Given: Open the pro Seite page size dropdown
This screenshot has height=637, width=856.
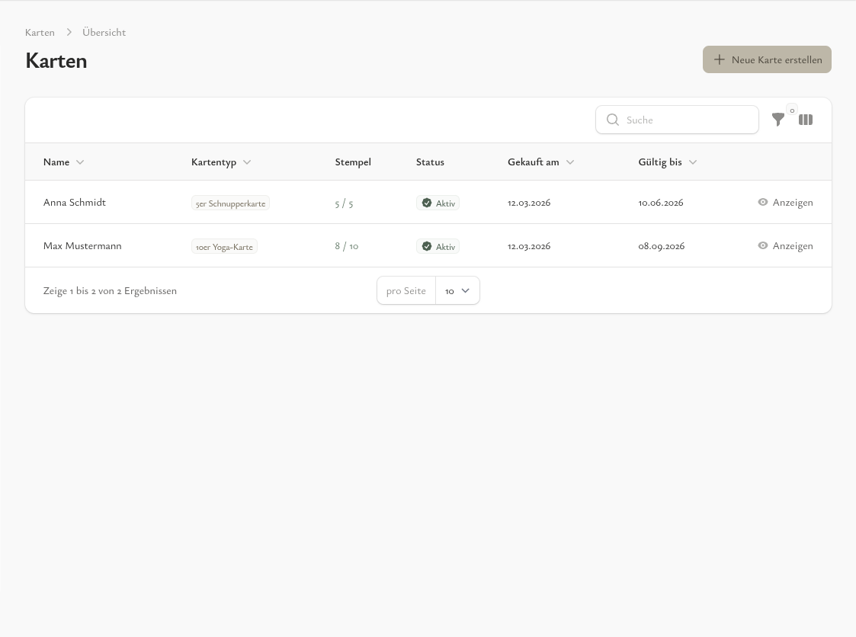Looking at the screenshot, I should tap(457, 291).
